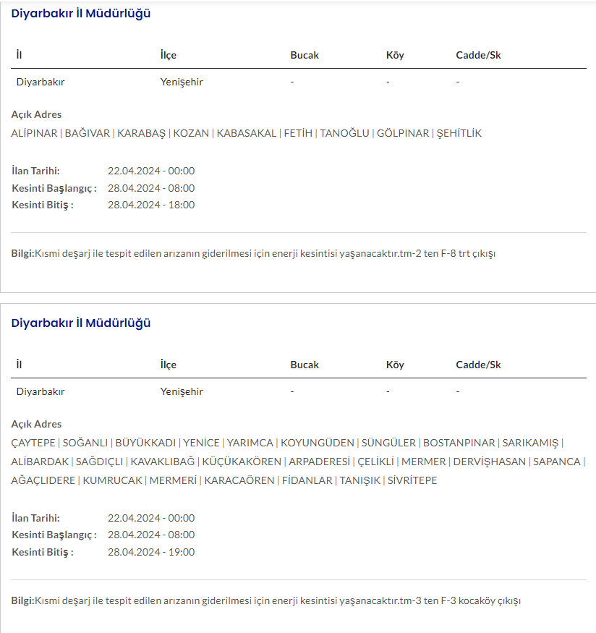The width and height of the screenshot is (596, 633).
Task: Click SARIKAMIŞ in the second address list
Action: [x=531, y=443]
